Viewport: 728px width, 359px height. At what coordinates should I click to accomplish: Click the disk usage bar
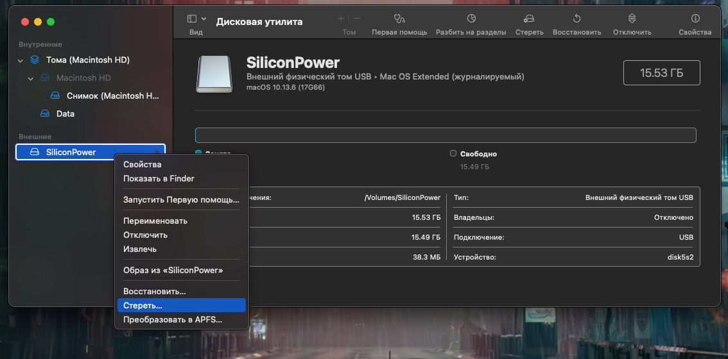(x=446, y=135)
